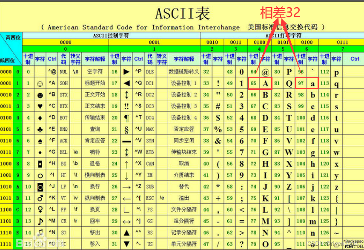
Task: Click the heart symbol in decimal row 3
Action: [x=40, y=106]
